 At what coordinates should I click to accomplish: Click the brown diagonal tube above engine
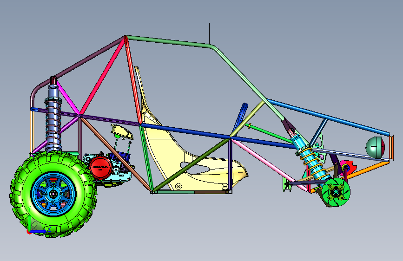tap(116, 154)
